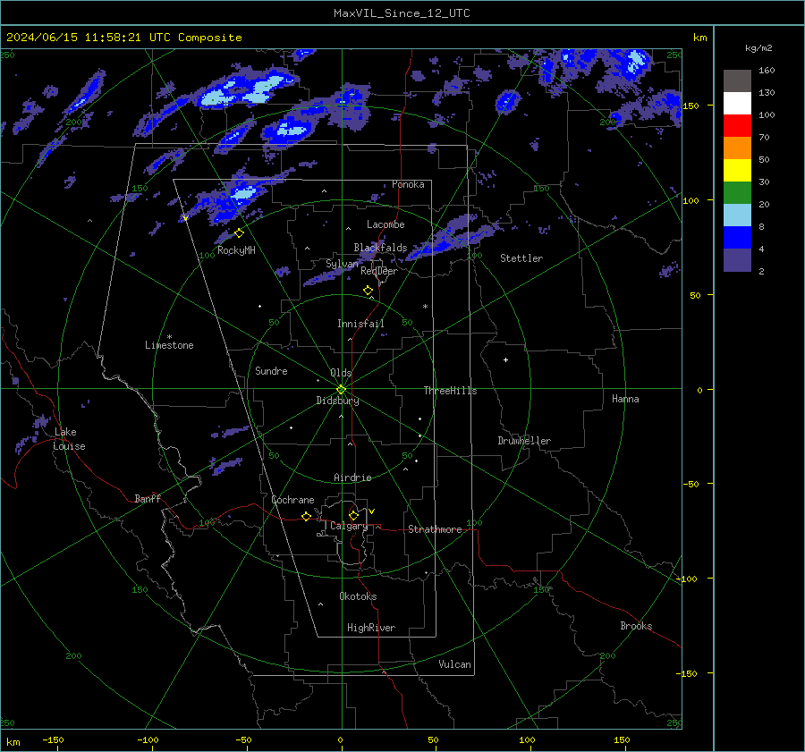Click the asterisk marker east of Innisfail

pyautogui.click(x=425, y=307)
